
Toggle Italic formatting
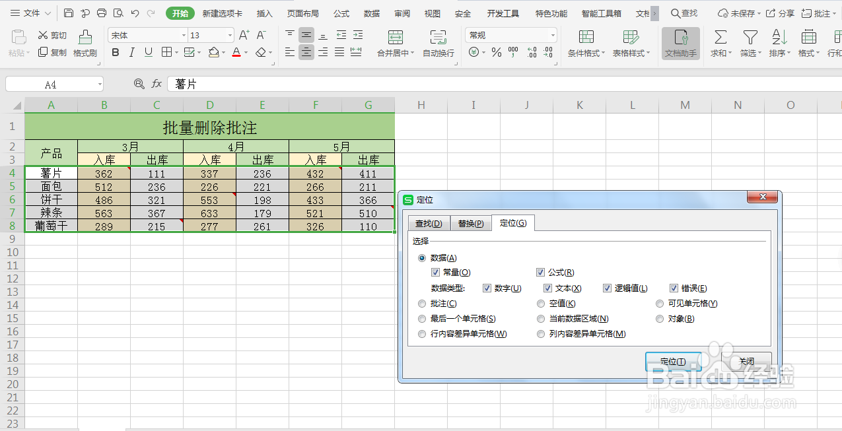click(132, 52)
